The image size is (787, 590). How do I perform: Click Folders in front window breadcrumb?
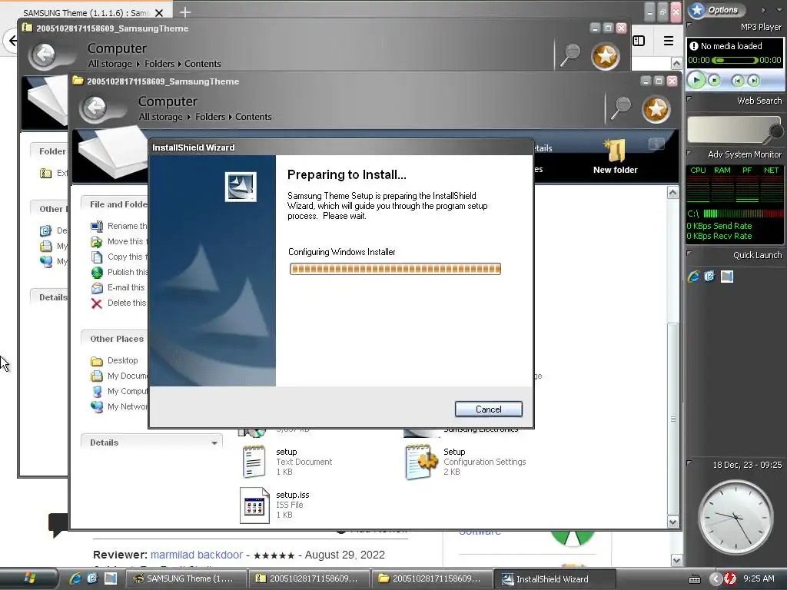(x=210, y=117)
